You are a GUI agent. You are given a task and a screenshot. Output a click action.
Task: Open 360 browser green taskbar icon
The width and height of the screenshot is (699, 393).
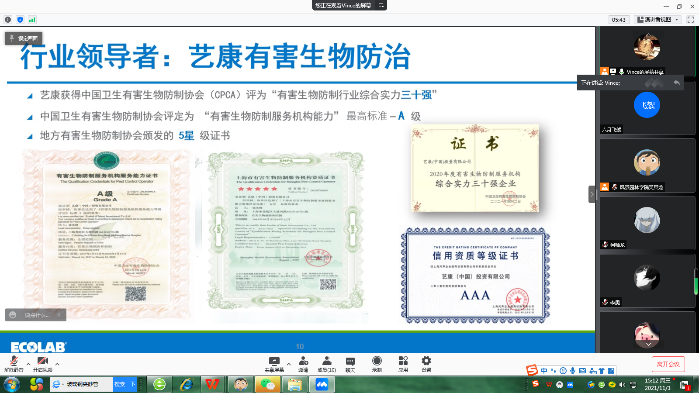point(159,384)
